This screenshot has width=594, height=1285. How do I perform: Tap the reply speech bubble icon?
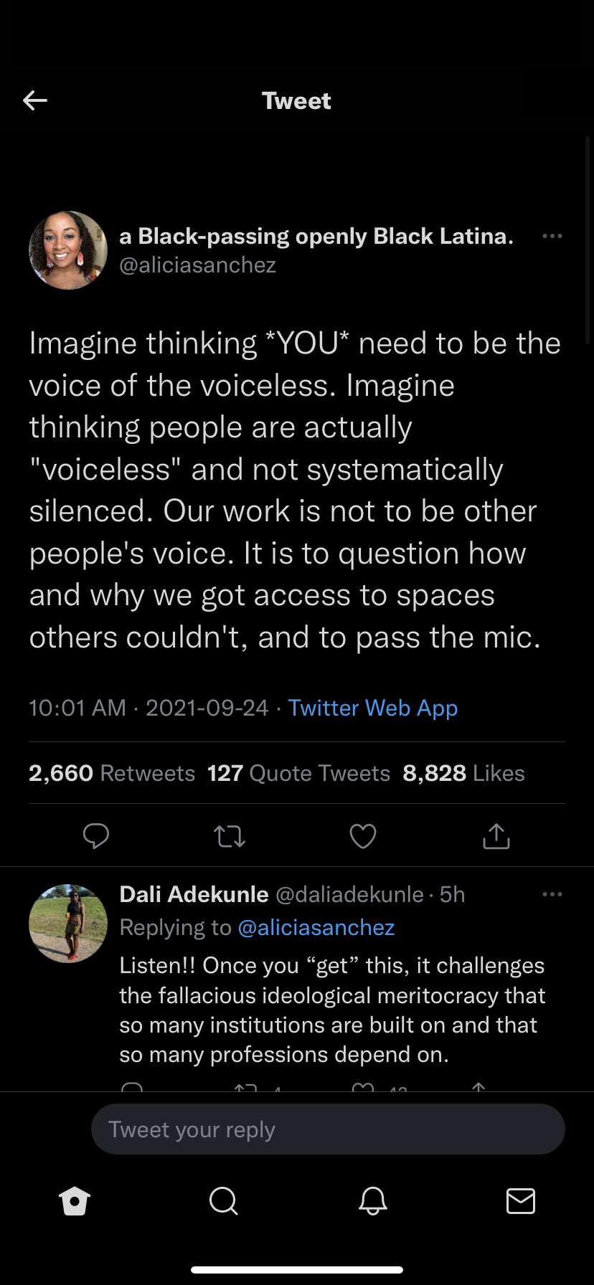click(x=96, y=836)
